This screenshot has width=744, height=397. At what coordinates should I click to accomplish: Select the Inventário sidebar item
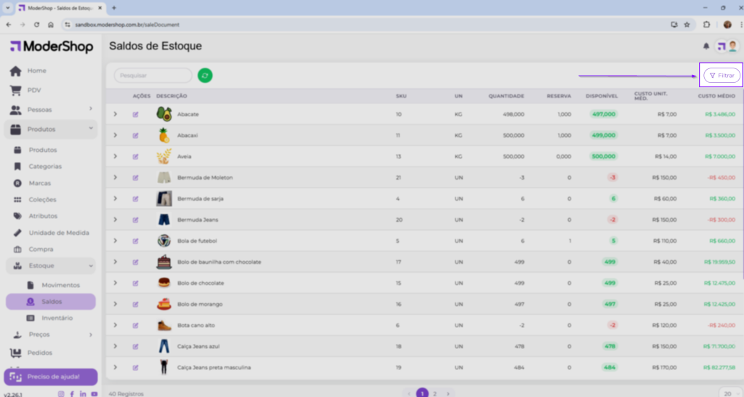click(x=57, y=318)
